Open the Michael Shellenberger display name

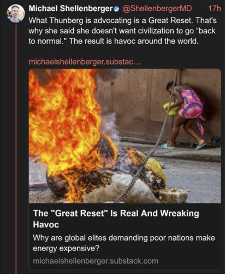point(71,8)
